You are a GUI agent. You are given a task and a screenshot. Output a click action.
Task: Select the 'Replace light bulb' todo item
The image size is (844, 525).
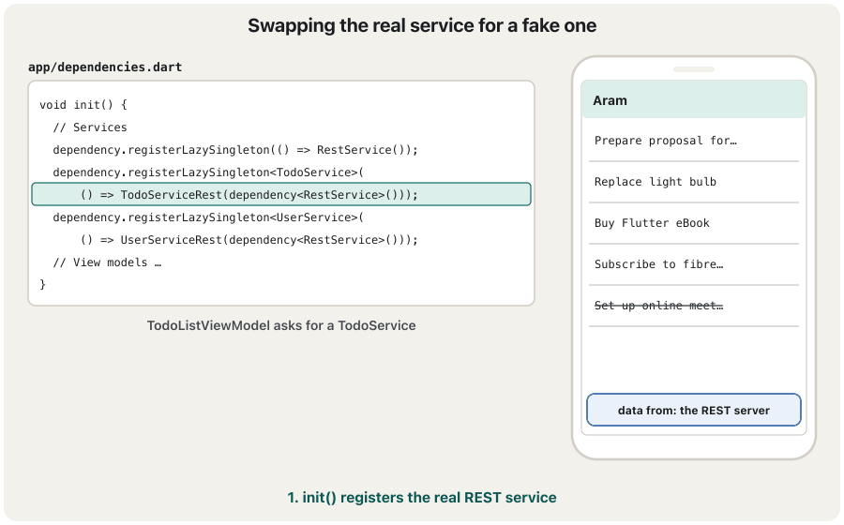pyautogui.click(x=693, y=182)
